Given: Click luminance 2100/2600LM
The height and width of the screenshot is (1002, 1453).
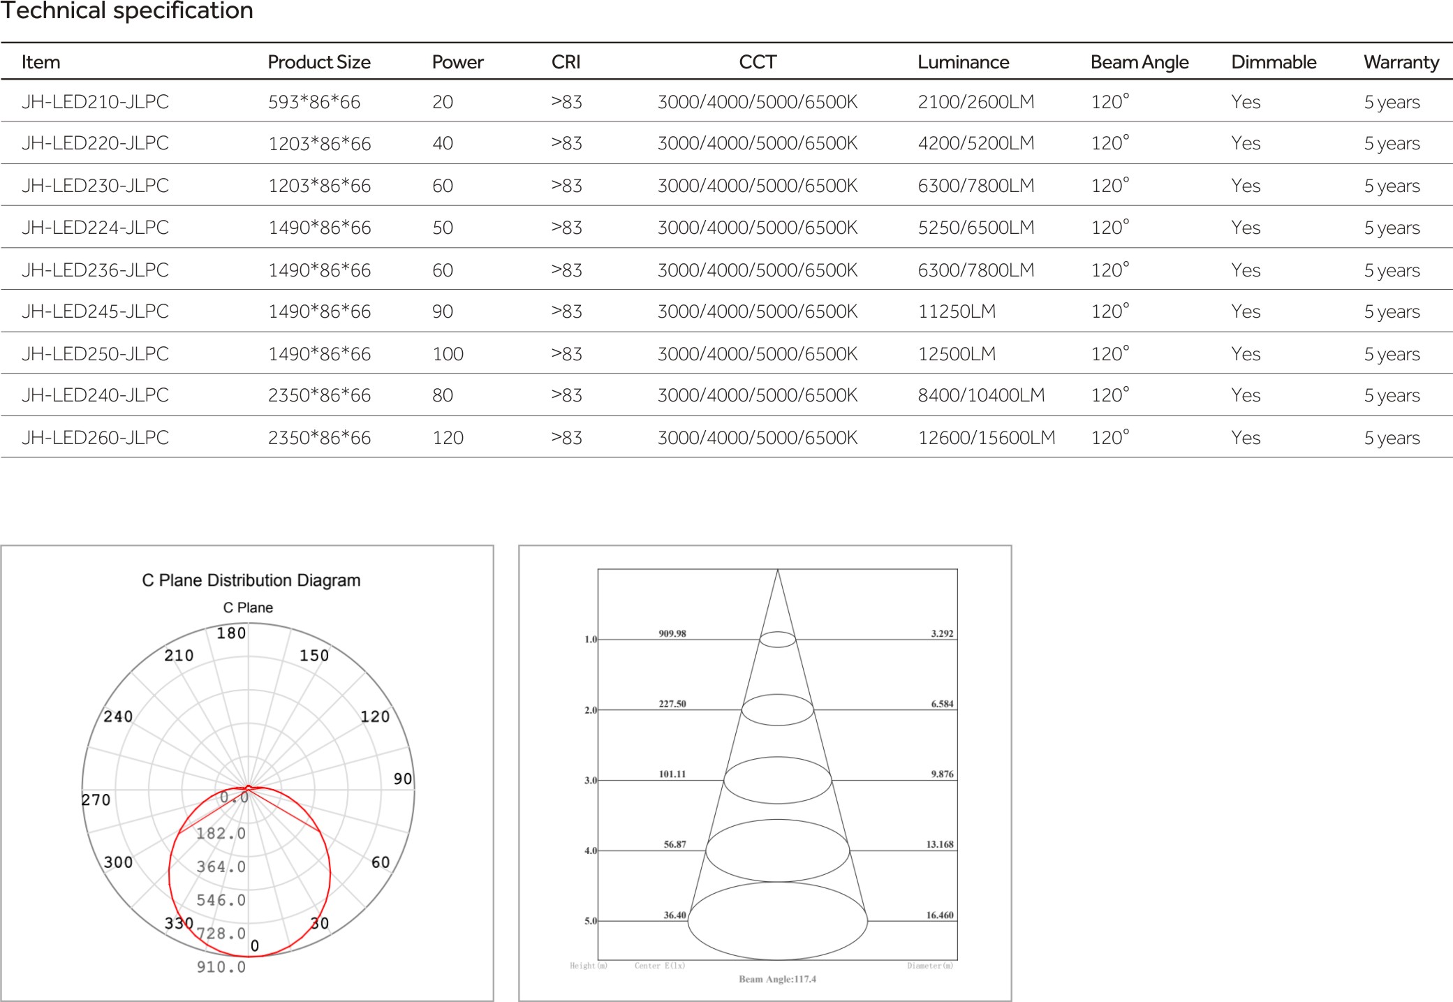Looking at the screenshot, I should click(976, 102).
